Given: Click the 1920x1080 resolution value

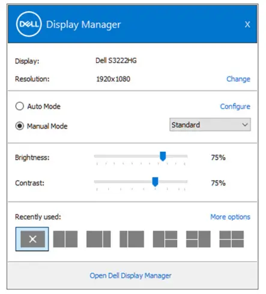Looking at the screenshot, I should click(x=113, y=79).
